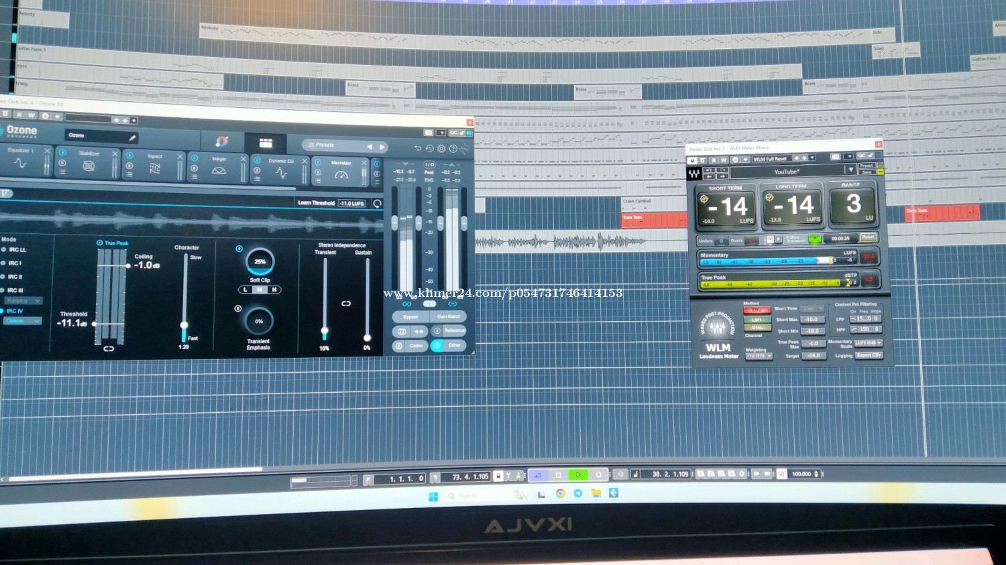Select the L Soft Clip setting
The height and width of the screenshot is (565, 1006).
point(245,290)
